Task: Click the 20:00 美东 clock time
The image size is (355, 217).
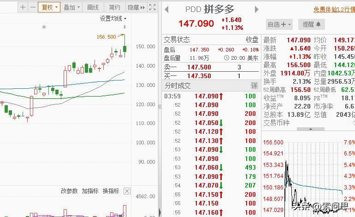Action: point(241,58)
